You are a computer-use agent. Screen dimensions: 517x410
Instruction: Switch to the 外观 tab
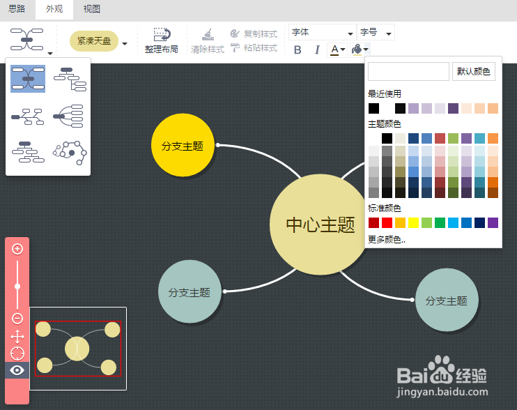click(x=54, y=9)
